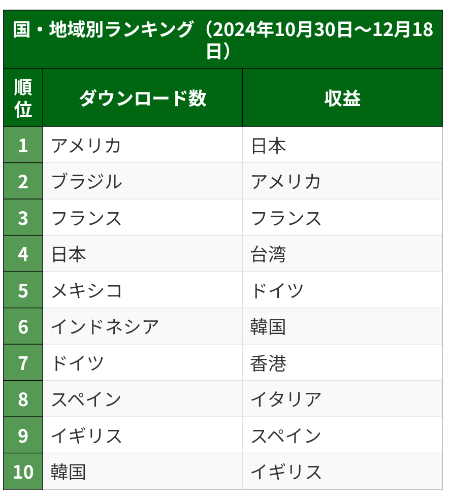
Task: Click the 収益 column header
Action: (x=342, y=98)
